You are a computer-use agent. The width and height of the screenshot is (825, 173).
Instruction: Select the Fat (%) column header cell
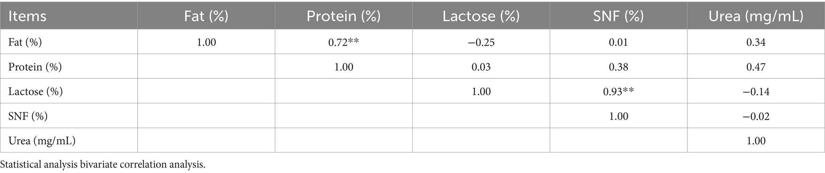pos(206,16)
